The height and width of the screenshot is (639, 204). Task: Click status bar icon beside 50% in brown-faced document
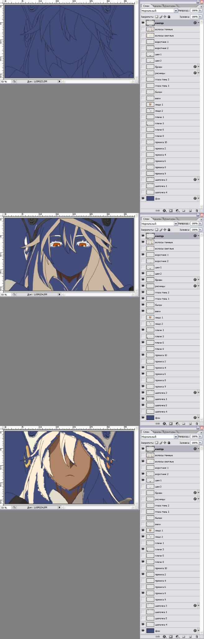pyautogui.click(x=14, y=507)
